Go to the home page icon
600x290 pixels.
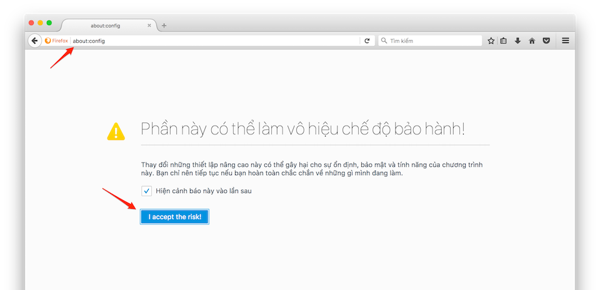click(532, 41)
